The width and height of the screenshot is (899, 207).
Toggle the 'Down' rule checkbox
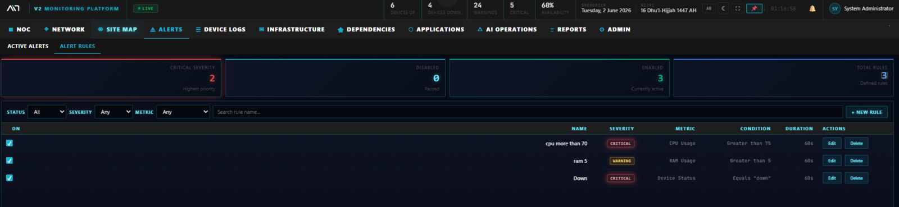point(10,178)
